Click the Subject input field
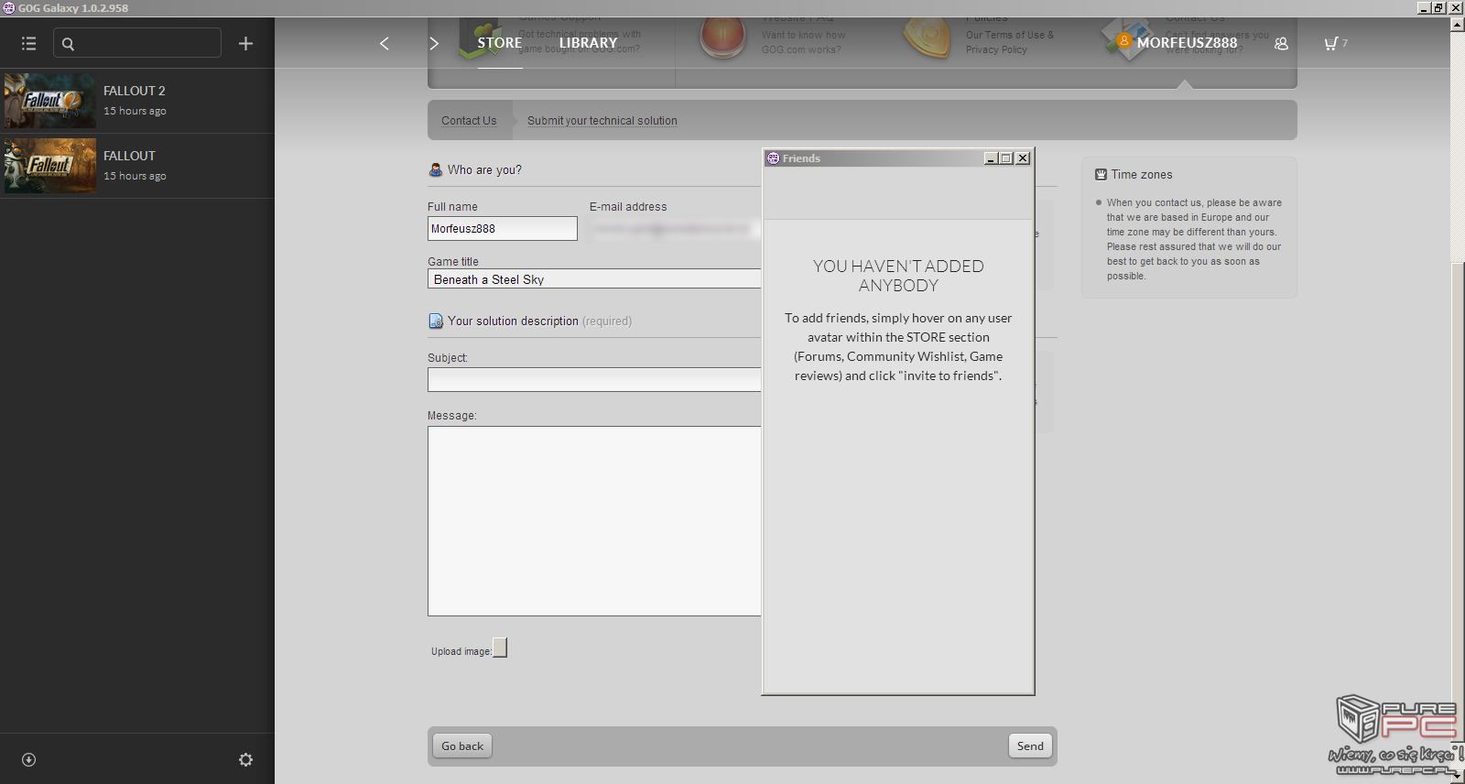 pos(593,380)
